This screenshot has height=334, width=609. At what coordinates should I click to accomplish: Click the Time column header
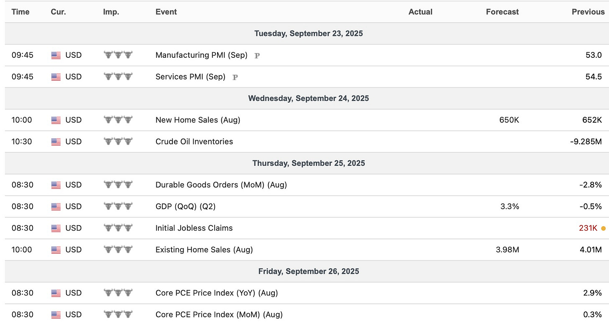20,12
